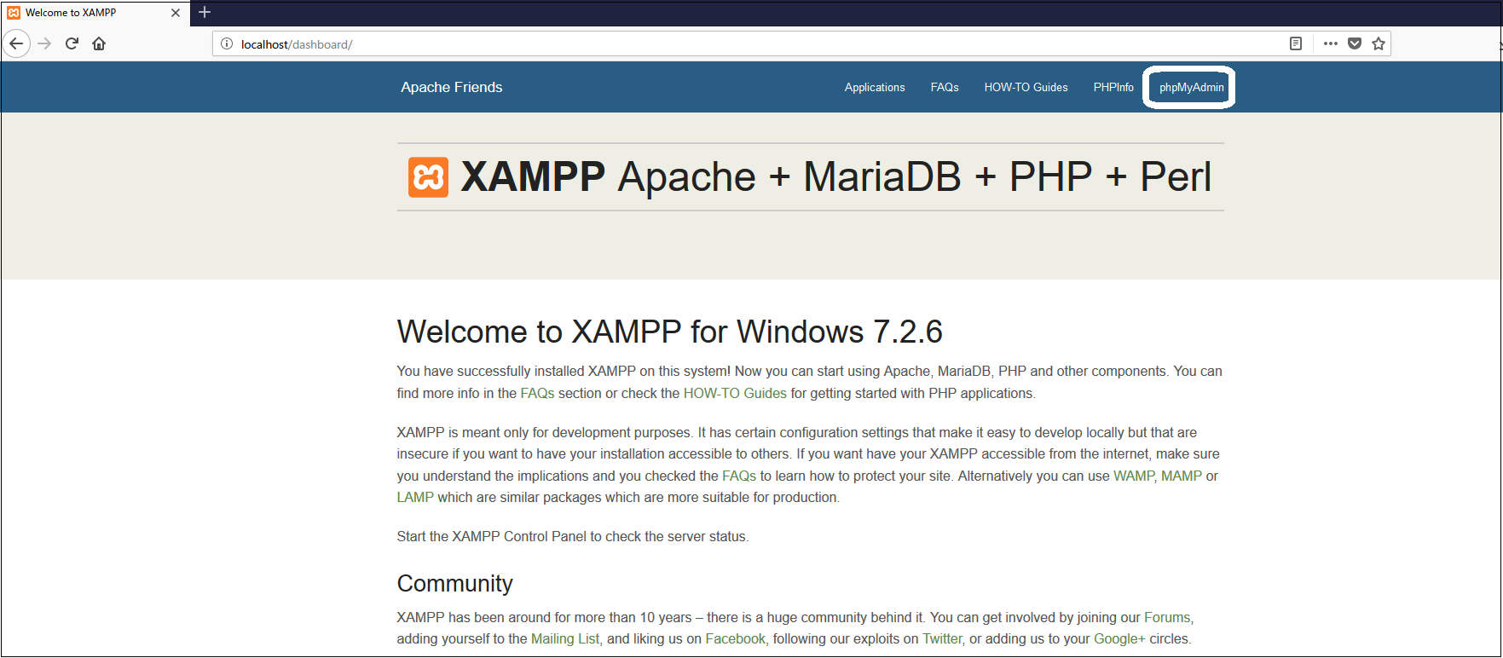
Task: Open page actions three-dots menu
Action: point(1330,43)
